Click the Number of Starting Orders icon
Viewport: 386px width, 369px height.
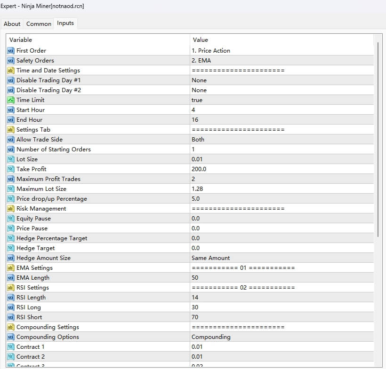[10, 149]
